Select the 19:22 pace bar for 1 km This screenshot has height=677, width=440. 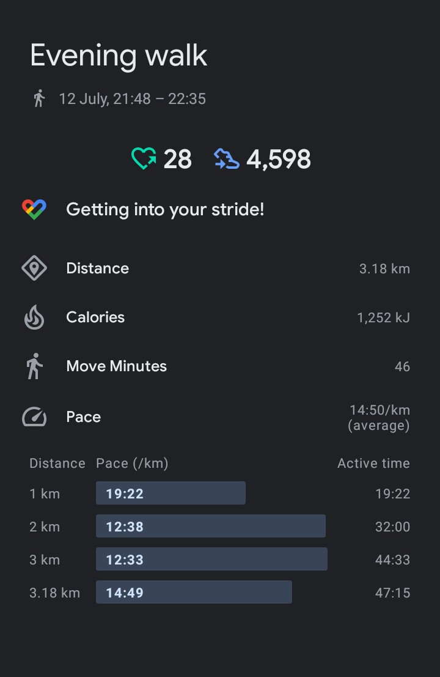[170, 494]
